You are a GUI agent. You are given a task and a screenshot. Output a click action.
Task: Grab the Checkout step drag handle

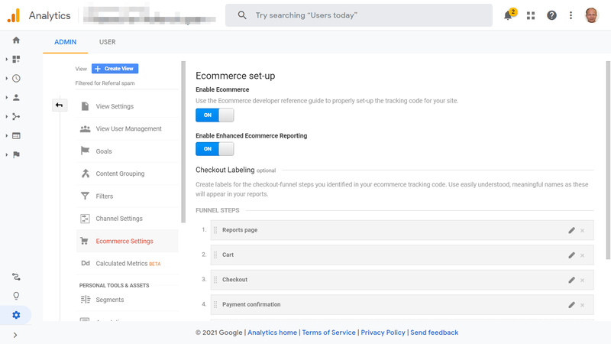point(215,280)
